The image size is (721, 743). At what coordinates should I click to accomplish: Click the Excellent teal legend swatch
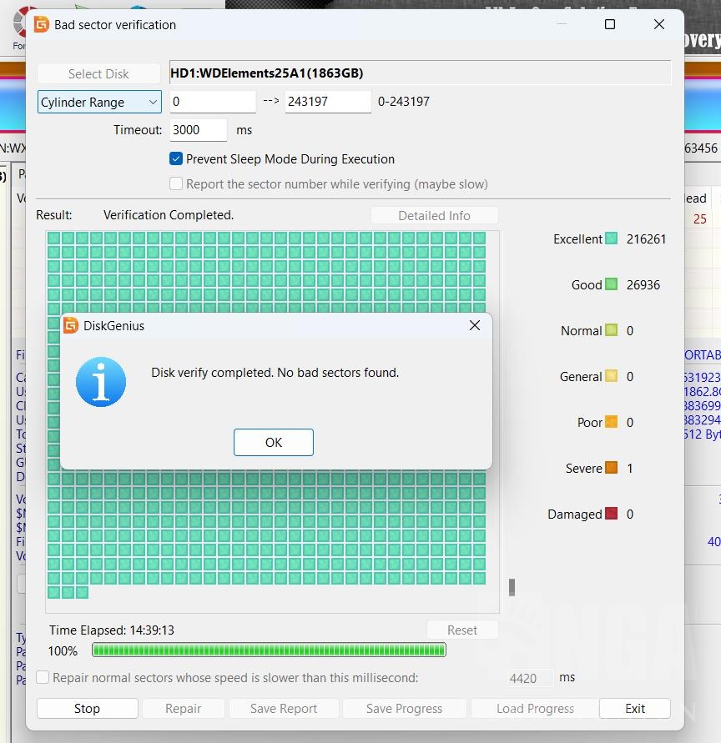(612, 239)
